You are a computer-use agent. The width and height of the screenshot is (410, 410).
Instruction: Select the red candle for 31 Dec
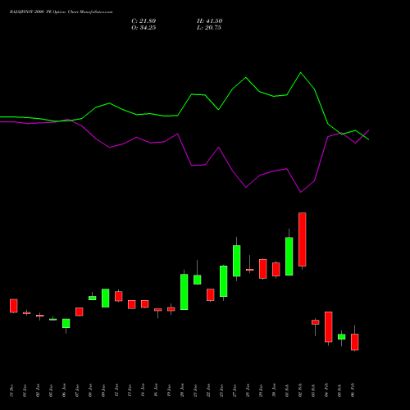pos(14,306)
